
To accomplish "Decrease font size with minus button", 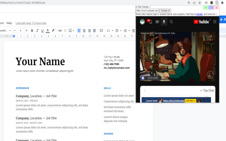I will pos(15,31).
